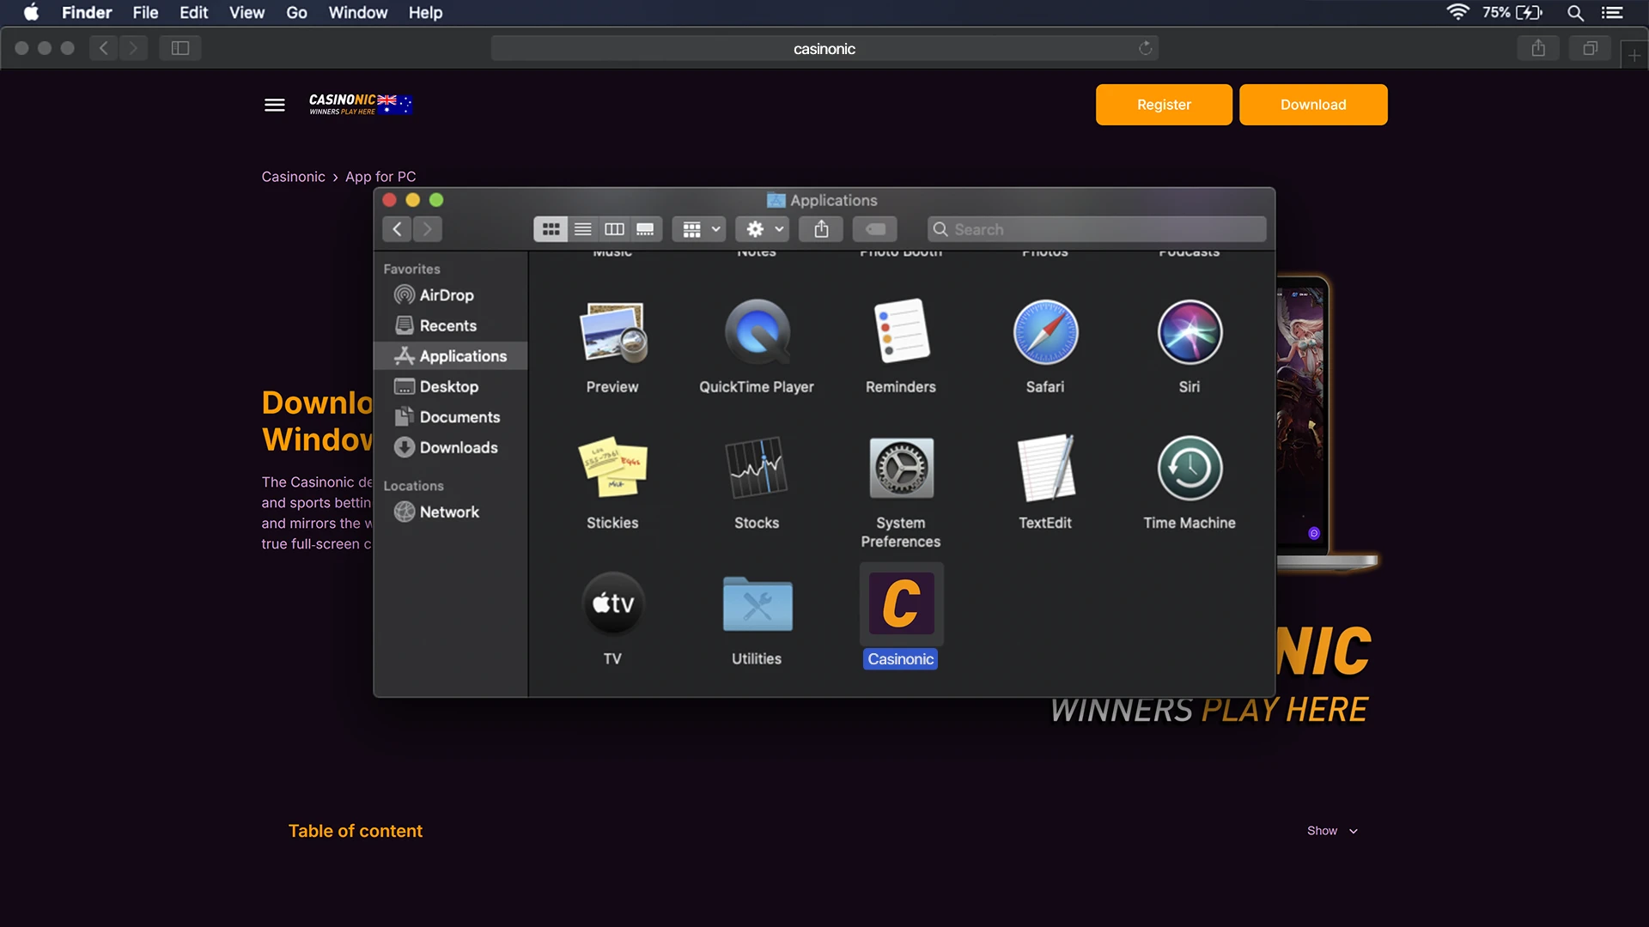The width and height of the screenshot is (1649, 927).
Task: Open Spotlight search in the menu bar
Action: pos(1576,13)
